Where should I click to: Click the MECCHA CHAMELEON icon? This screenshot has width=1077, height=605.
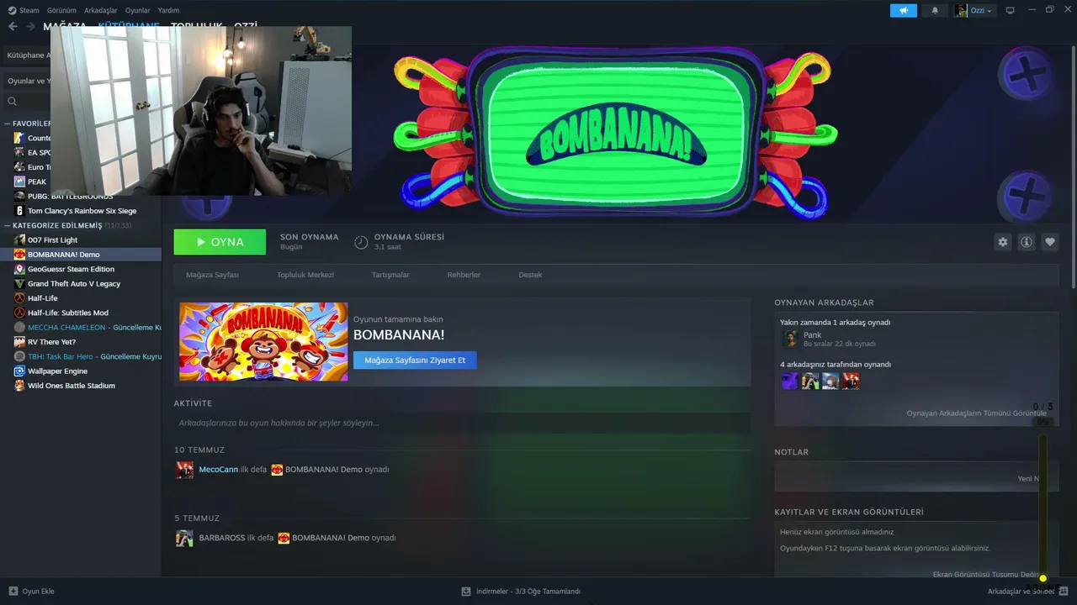click(19, 328)
